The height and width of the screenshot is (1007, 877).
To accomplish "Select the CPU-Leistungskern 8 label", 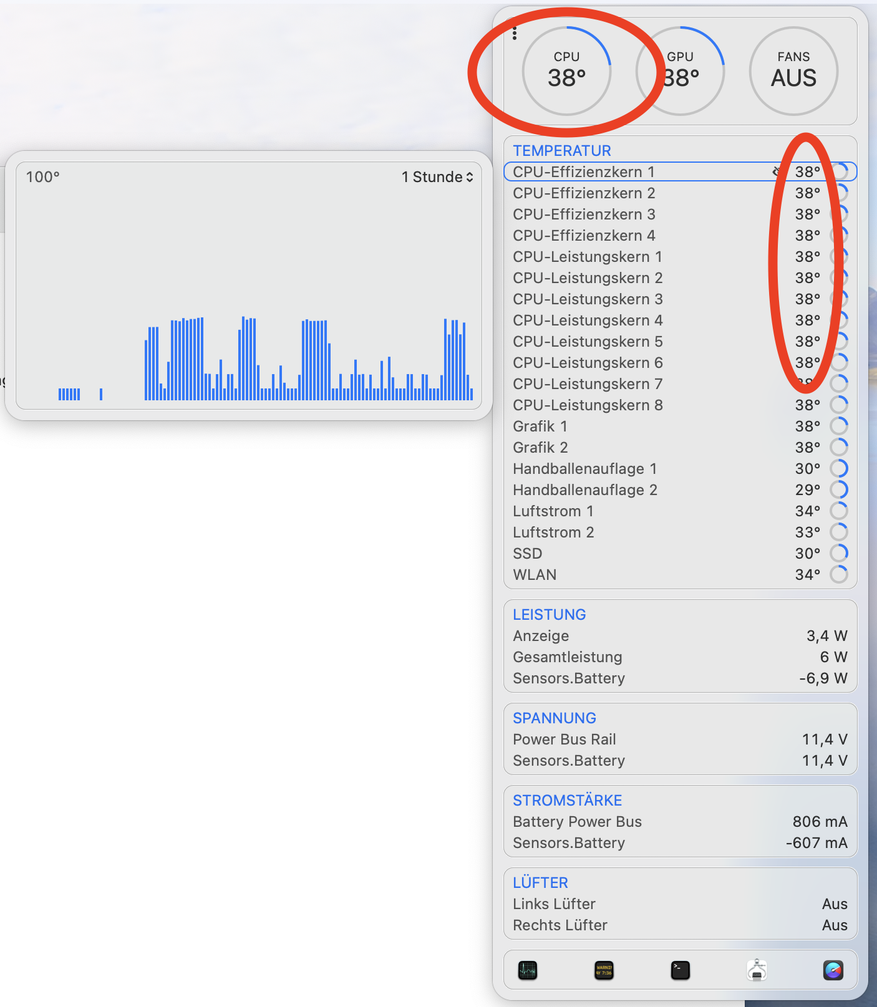I will pyautogui.click(x=588, y=405).
